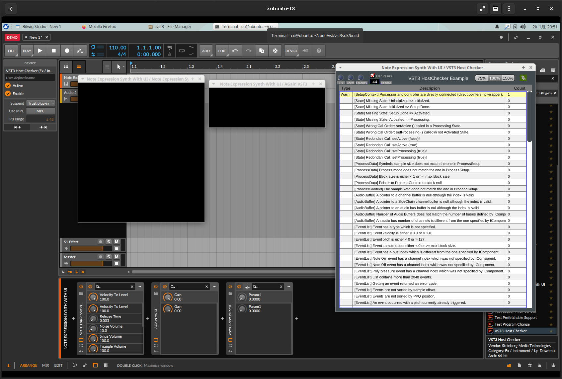The width and height of the screenshot is (562, 379).
Task: Toggle the CanResize checkbox in HostChecker
Action: [372, 76]
